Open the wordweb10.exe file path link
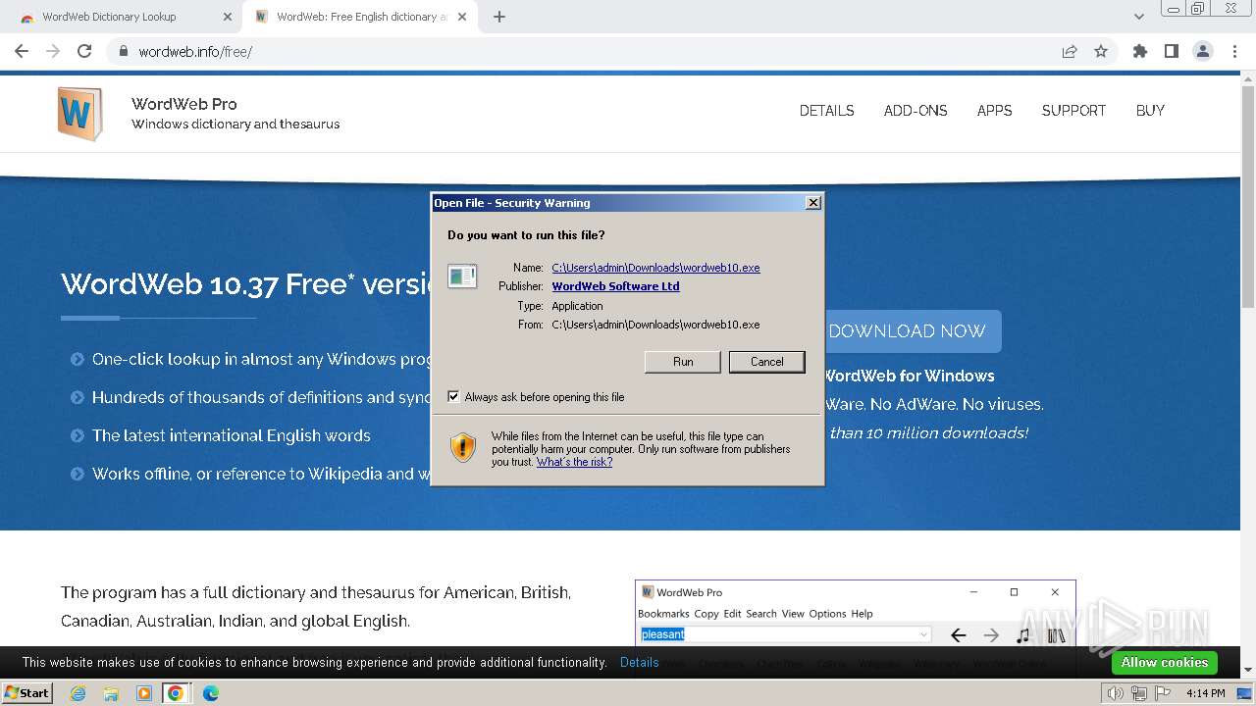Image resolution: width=1256 pixels, height=706 pixels. pyautogui.click(x=655, y=268)
